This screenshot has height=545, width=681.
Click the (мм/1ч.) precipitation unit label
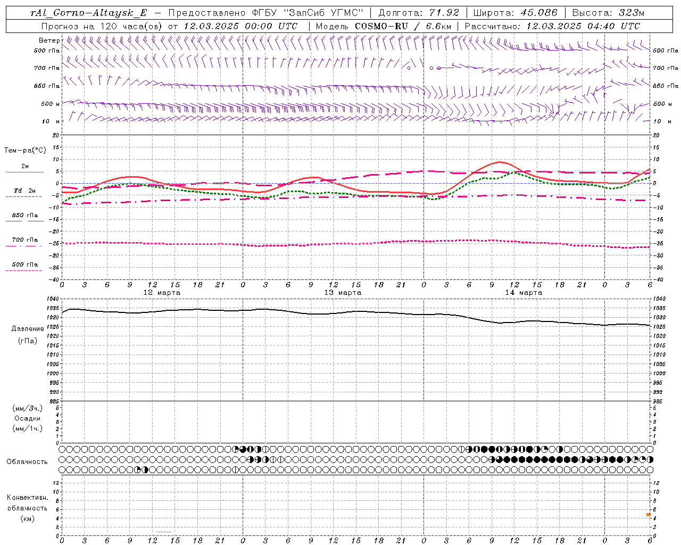click(28, 429)
